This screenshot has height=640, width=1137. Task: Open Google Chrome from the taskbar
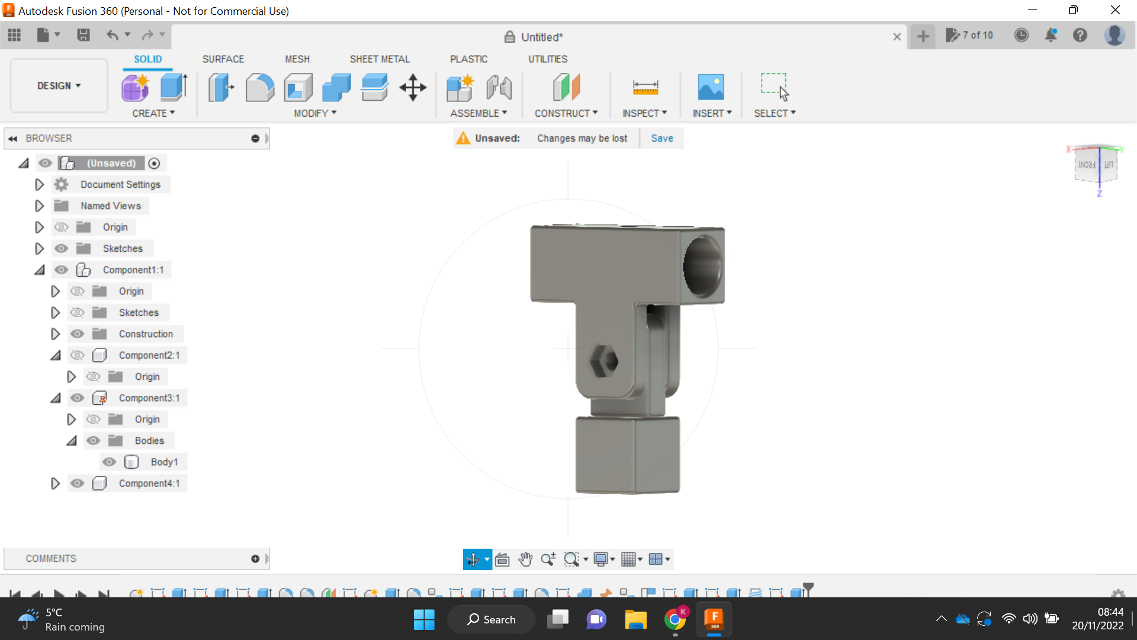[675, 619]
